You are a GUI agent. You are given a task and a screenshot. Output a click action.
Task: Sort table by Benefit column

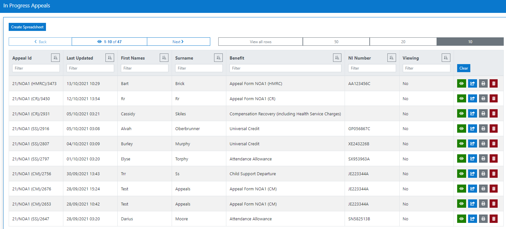[x=337, y=58]
